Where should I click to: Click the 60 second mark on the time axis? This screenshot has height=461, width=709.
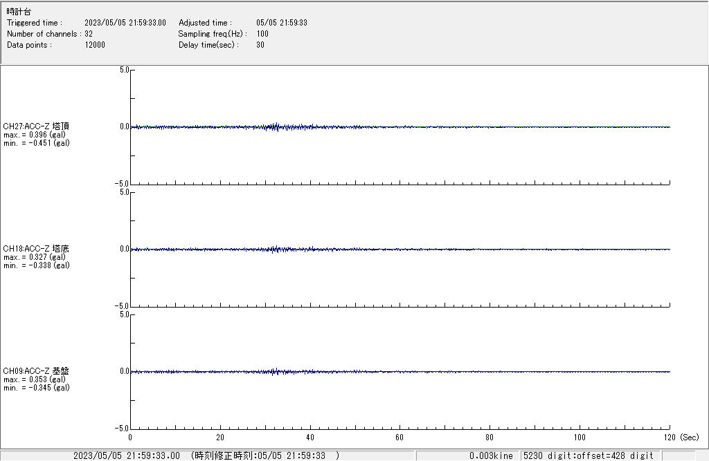400,438
